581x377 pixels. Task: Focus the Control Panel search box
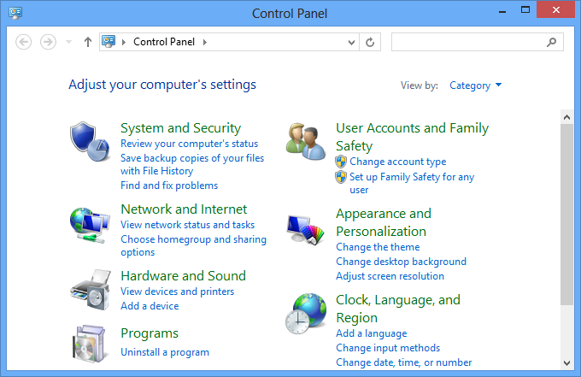(469, 42)
